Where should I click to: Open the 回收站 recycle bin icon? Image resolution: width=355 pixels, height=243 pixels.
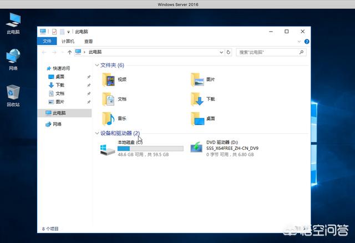tap(13, 95)
